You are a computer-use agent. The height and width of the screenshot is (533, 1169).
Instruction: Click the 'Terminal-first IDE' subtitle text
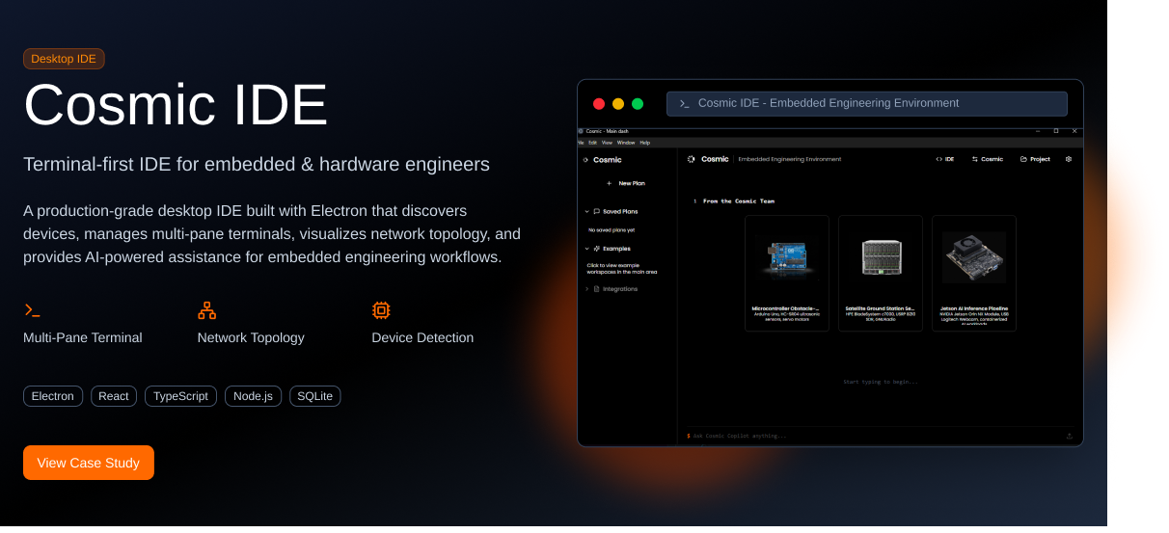tap(257, 164)
